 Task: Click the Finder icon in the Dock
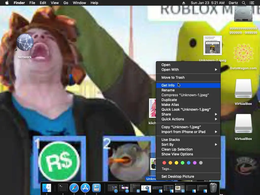(x=47, y=188)
